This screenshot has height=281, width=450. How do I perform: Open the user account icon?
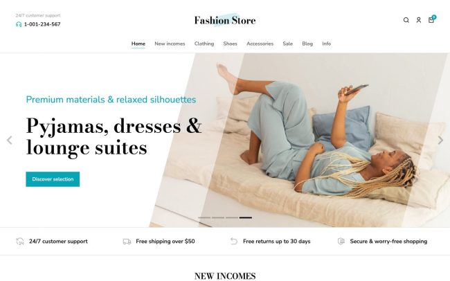[x=419, y=20]
